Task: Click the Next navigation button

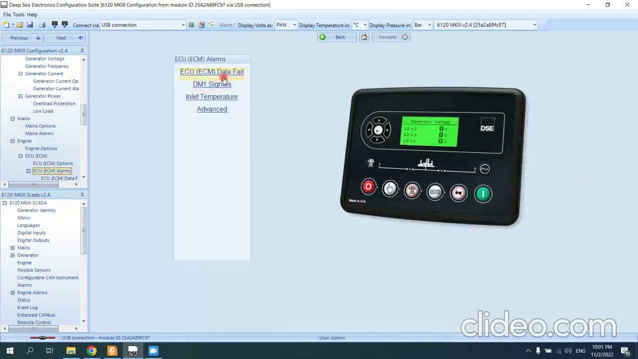Action: tap(65, 38)
